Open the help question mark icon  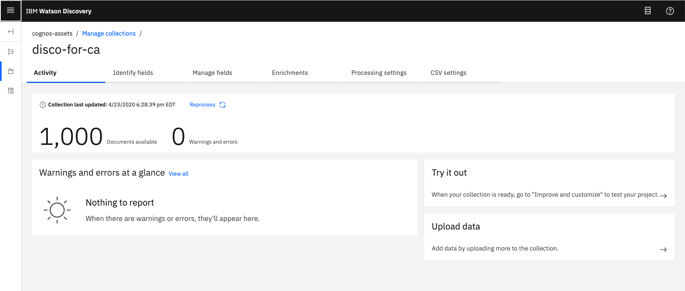point(670,11)
